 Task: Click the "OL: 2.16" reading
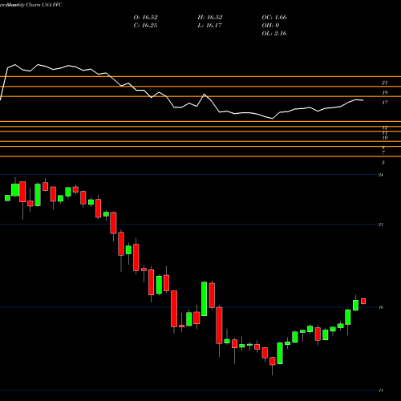coord(274,34)
